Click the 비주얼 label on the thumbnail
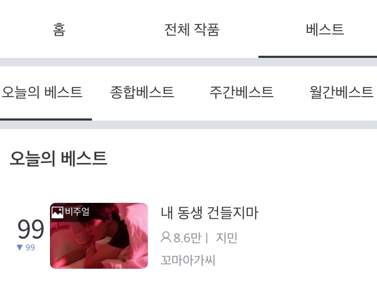The width and height of the screenshot is (377, 282). click(x=77, y=211)
